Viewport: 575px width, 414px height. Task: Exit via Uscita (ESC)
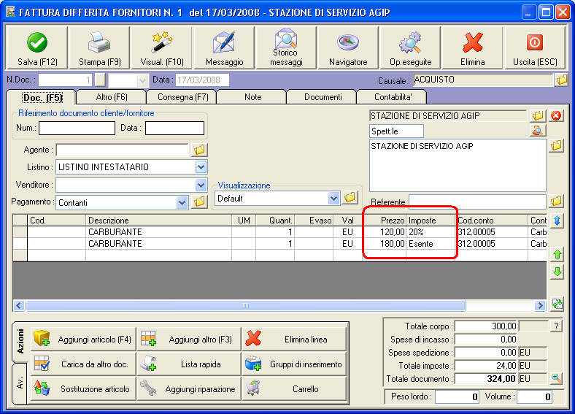(x=535, y=47)
